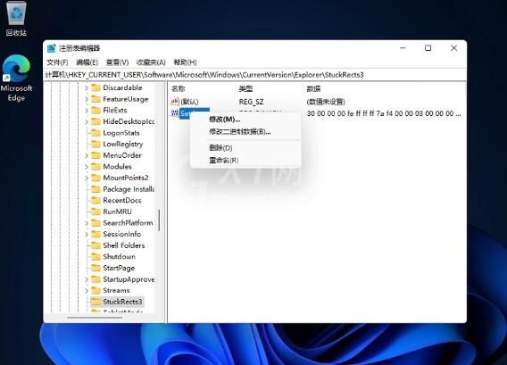Click the Shutdown folder icon
The height and width of the screenshot is (365, 507).
tap(96, 257)
